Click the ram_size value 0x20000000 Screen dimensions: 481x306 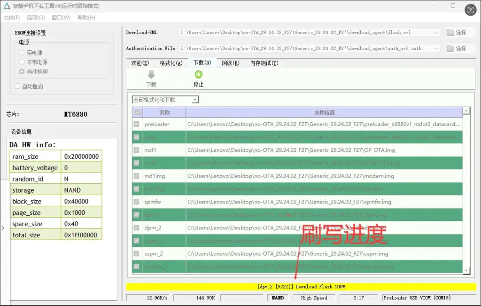point(81,157)
